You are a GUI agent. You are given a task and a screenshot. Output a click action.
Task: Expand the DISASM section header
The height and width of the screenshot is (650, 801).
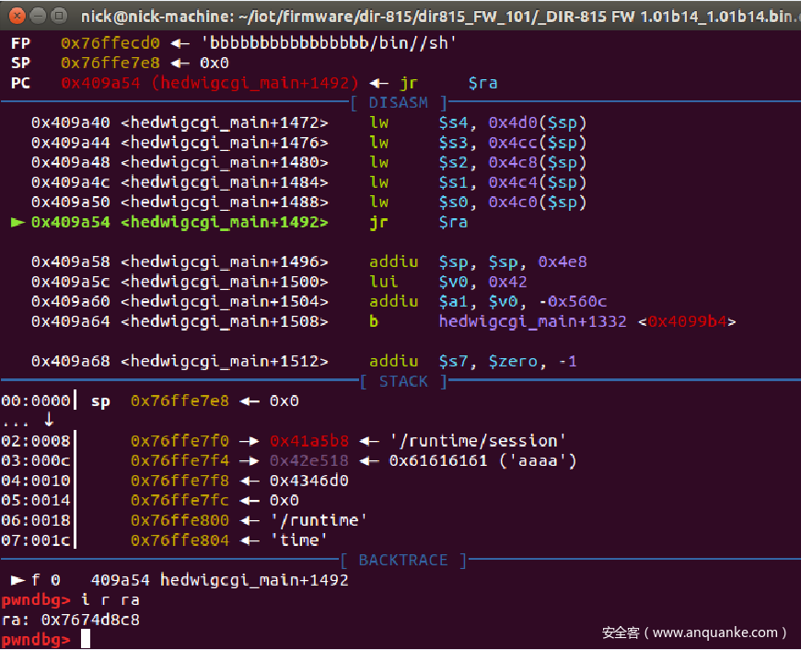(399, 102)
